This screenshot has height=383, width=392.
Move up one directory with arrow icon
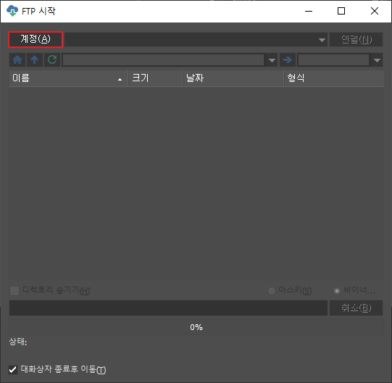click(x=35, y=59)
